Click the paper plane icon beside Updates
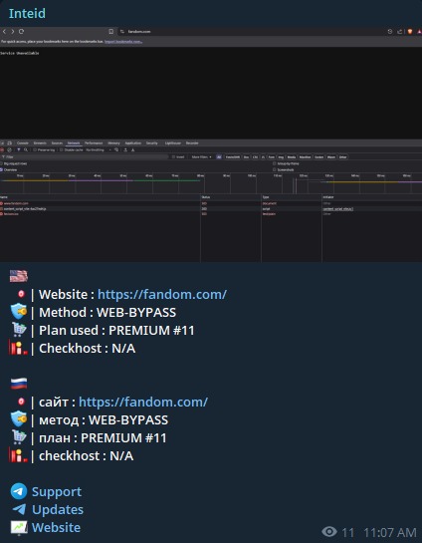 [x=19, y=509]
